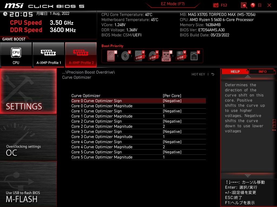Click the Motherboard Temperature 45°C reading
Image resolution: width=277 pixels, height=207 pixels.
(x=130, y=20)
